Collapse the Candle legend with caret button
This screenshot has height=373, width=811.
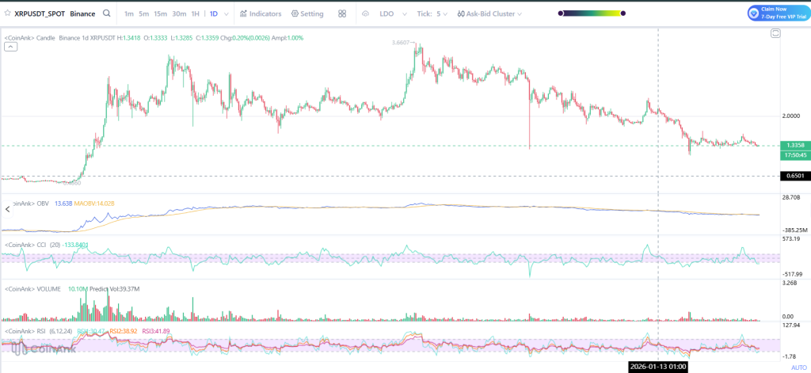(10, 48)
